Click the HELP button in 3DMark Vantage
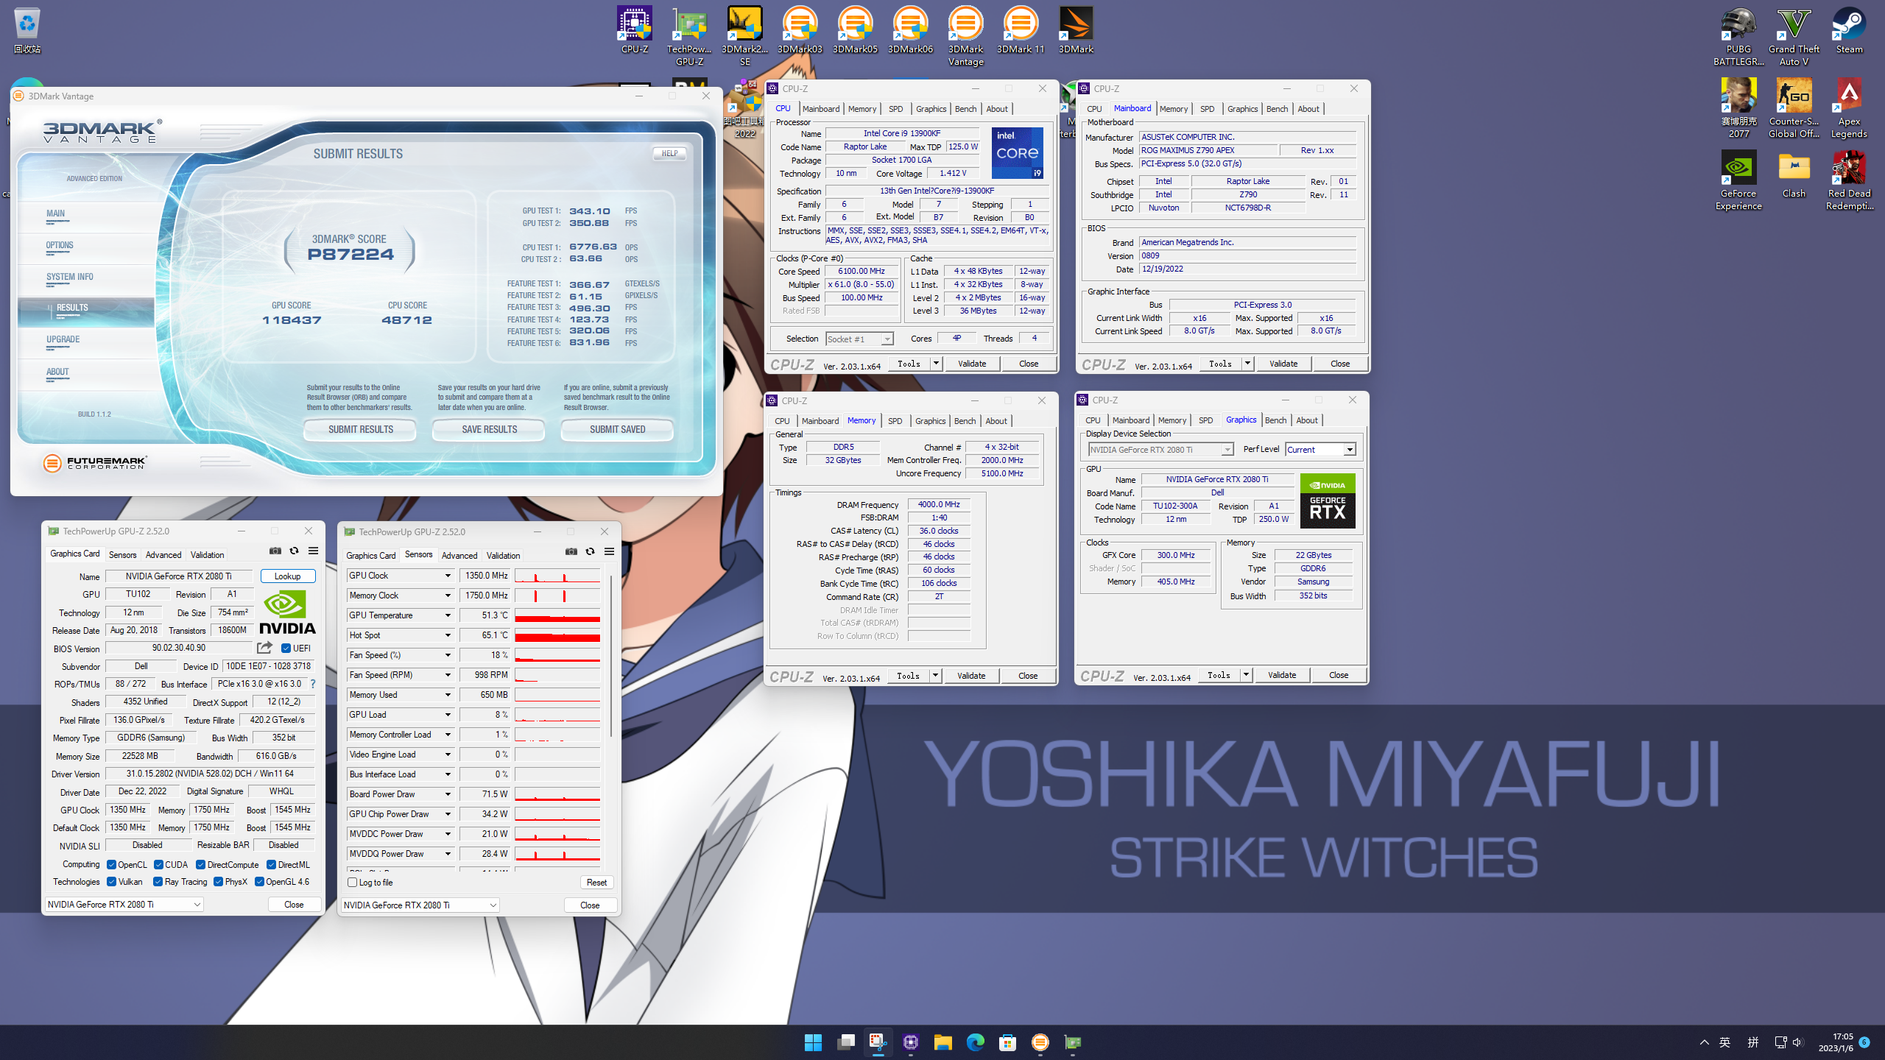The image size is (1885, 1060). pos(669,154)
